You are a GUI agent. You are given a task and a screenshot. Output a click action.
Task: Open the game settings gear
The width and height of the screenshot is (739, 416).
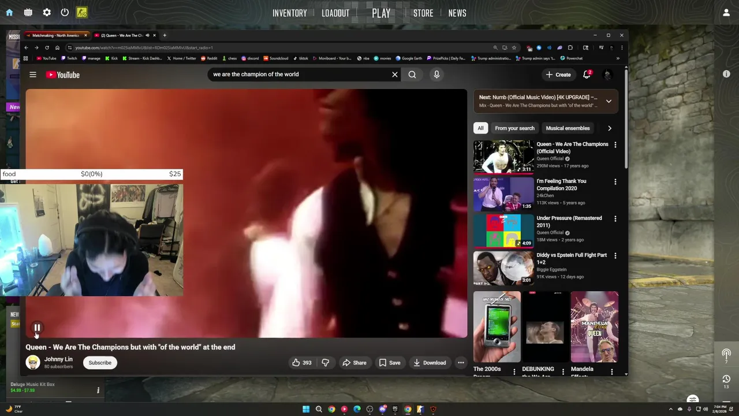[x=47, y=12]
